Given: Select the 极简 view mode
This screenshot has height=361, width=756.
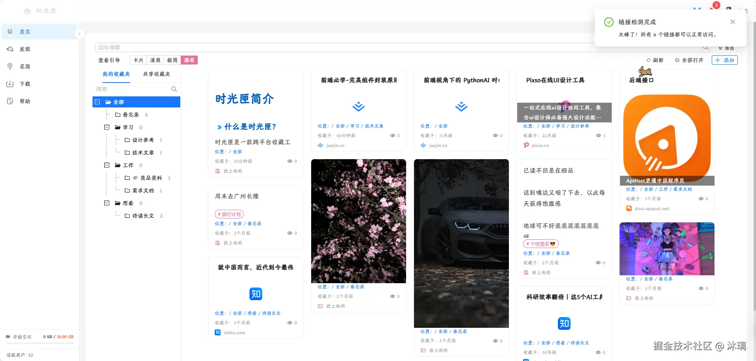Looking at the screenshot, I should pos(172,60).
